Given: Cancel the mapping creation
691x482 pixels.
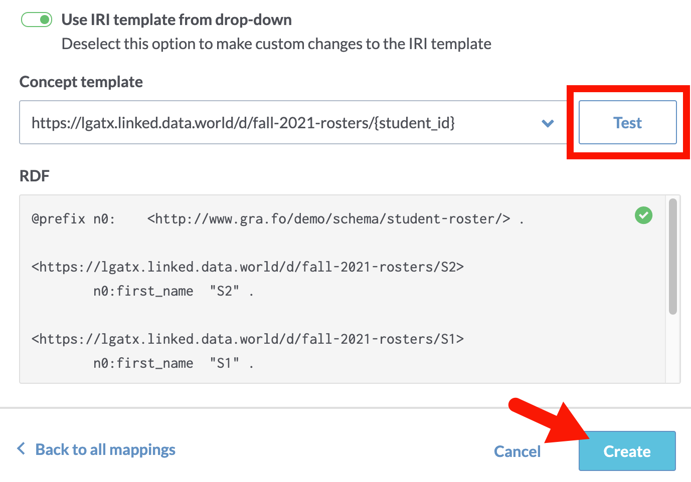Looking at the screenshot, I should click(x=517, y=451).
